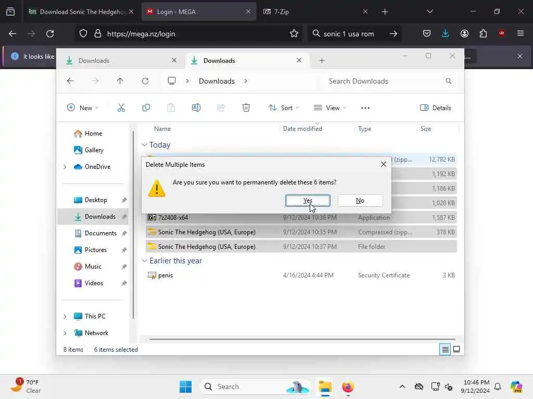Collapse the Today group
533x399 pixels.
pyautogui.click(x=145, y=145)
